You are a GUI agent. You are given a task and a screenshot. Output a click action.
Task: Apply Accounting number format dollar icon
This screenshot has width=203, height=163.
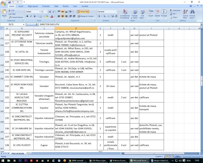[x=99, y=16]
